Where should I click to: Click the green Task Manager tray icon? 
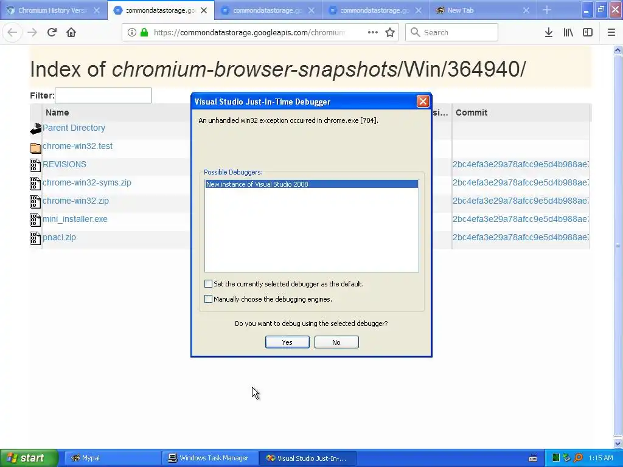(x=556, y=458)
